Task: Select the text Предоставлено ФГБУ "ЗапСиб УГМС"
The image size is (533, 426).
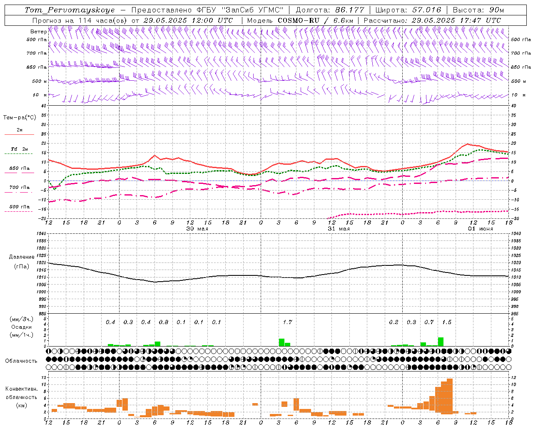Action: (x=207, y=10)
